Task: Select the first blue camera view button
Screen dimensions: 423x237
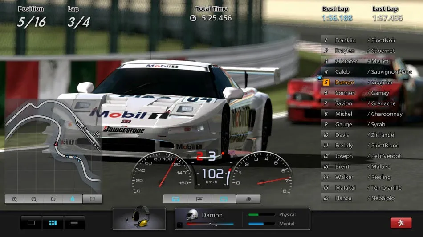Action: (x=175, y=199)
